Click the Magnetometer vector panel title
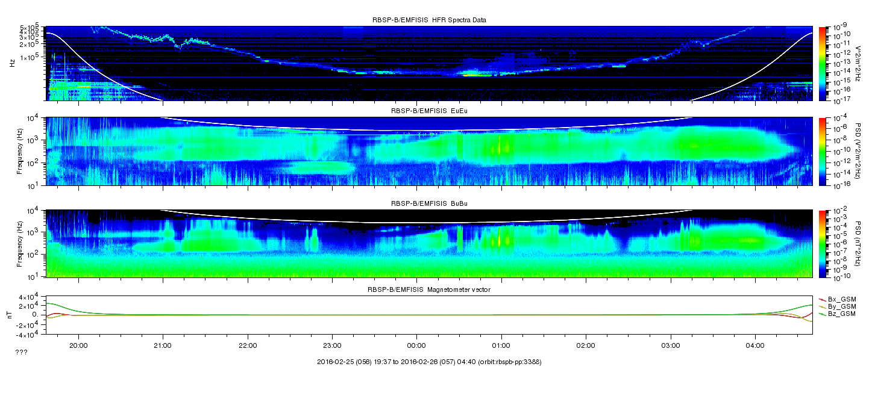 click(429, 289)
